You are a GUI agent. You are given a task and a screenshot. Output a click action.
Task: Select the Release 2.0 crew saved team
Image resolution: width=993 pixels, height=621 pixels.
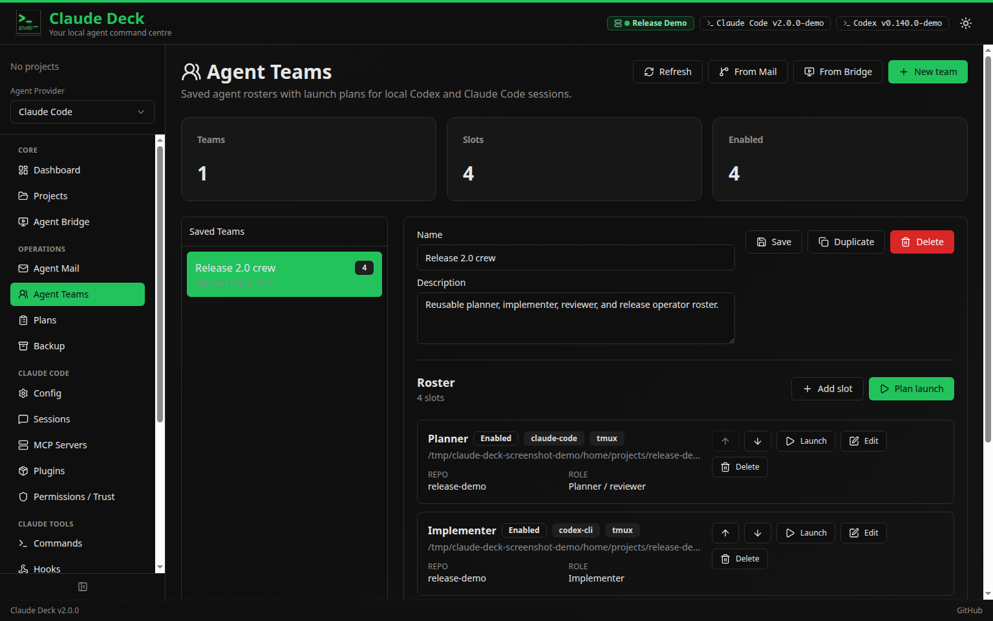[284, 274]
